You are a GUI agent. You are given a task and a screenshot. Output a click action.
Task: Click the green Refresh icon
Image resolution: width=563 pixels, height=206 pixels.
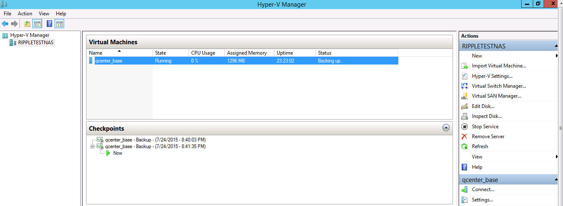(465, 146)
